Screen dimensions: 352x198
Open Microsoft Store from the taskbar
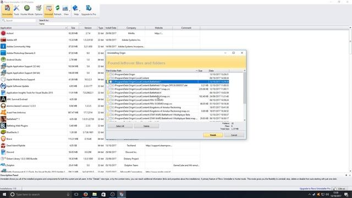103,194
